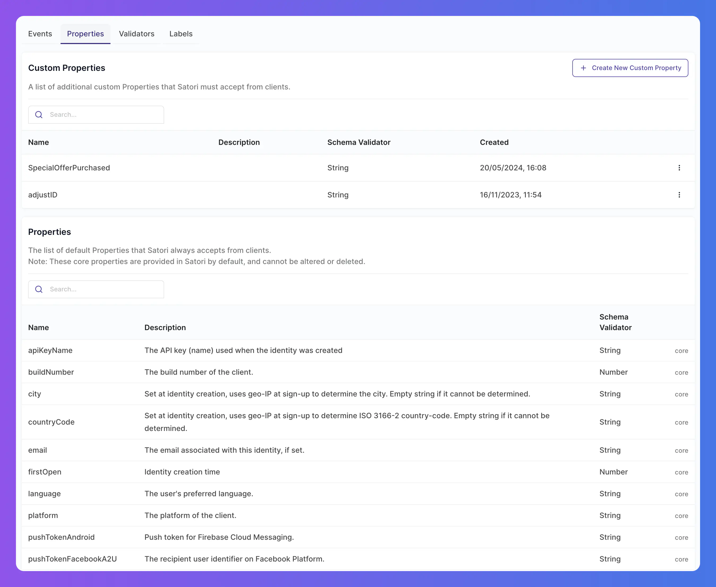Click the Search input in Properties section

tap(96, 289)
